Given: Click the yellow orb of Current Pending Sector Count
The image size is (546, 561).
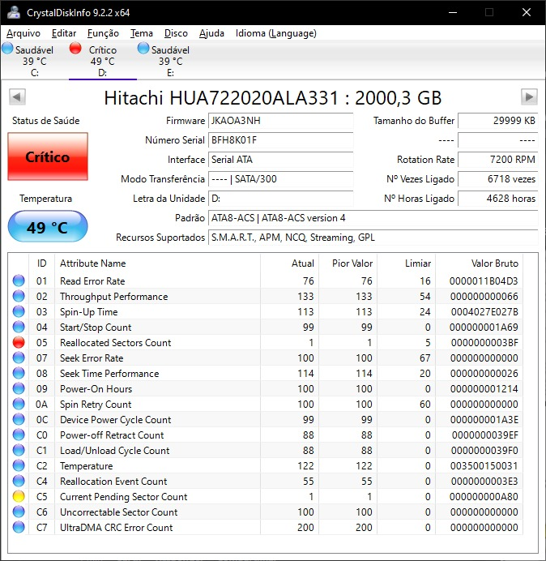Looking at the screenshot, I should [x=19, y=496].
